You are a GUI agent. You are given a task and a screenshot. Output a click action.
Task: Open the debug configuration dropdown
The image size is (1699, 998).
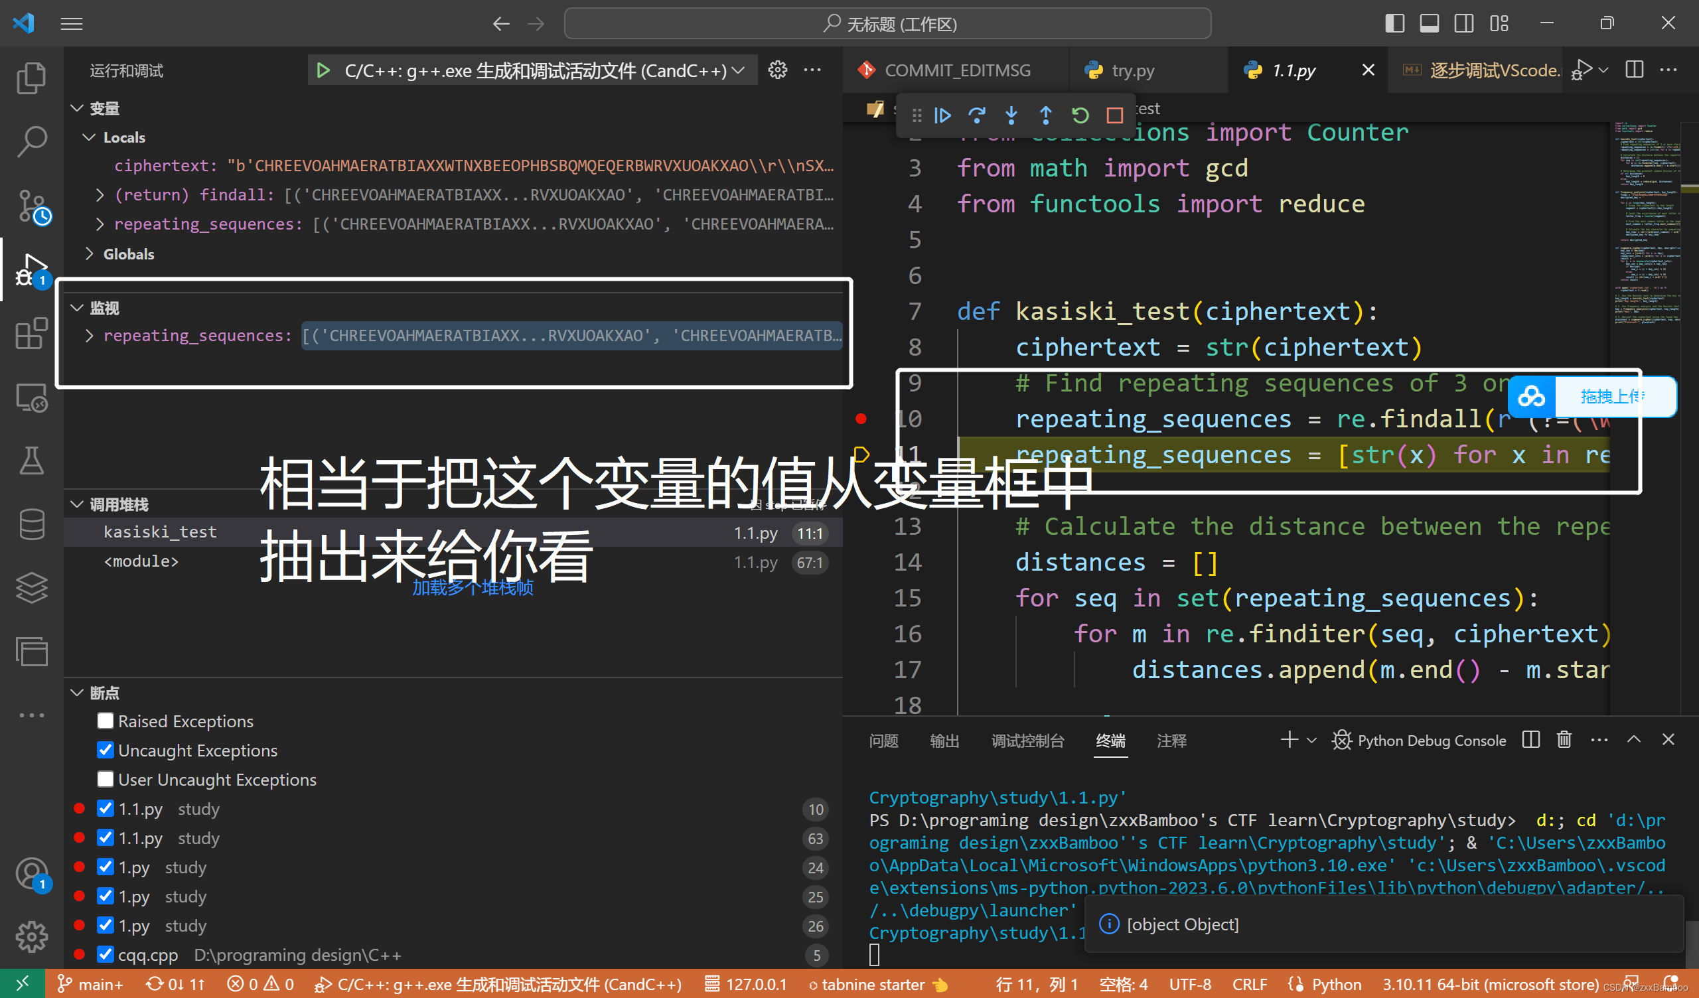point(739,70)
